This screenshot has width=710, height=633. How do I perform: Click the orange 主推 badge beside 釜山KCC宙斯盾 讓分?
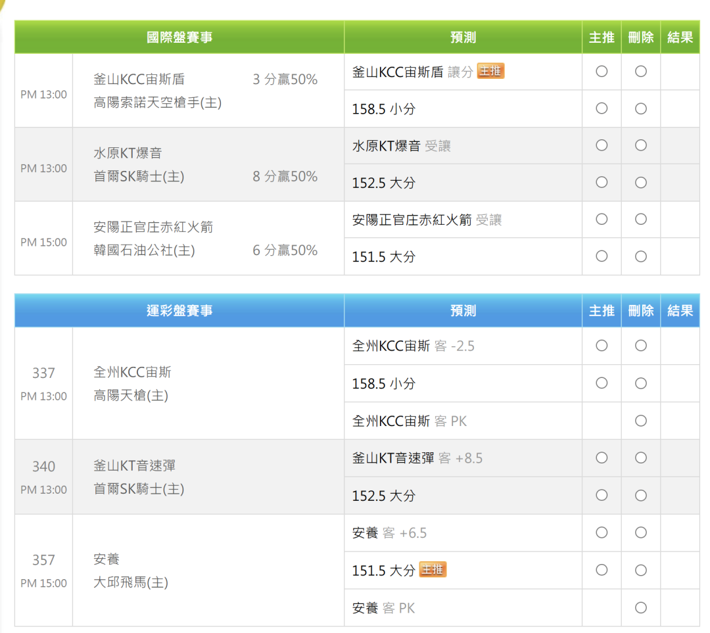click(x=491, y=71)
